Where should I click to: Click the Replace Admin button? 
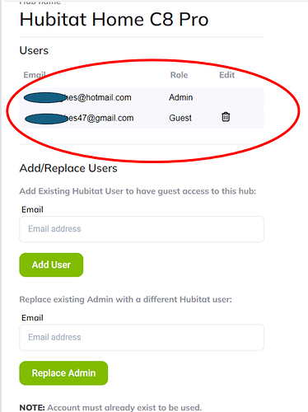pyautogui.click(x=63, y=373)
